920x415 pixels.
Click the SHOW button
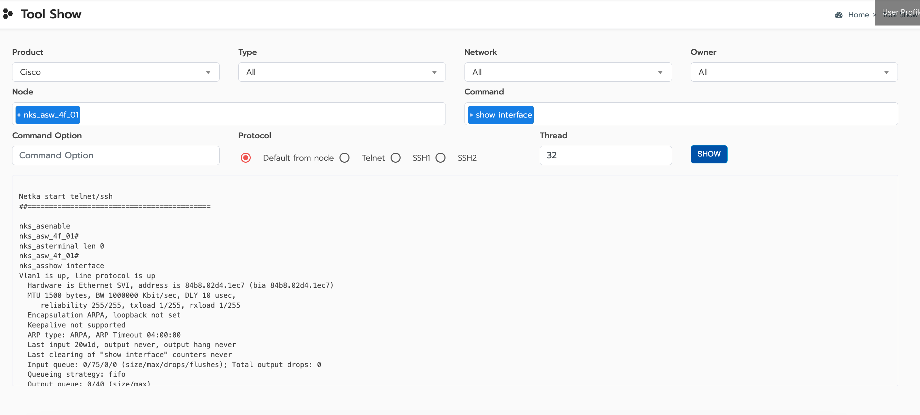(x=709, y=154)
